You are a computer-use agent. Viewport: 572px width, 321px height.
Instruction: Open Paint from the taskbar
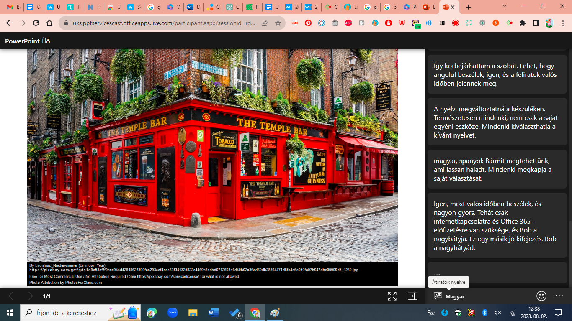coord(275,312)
